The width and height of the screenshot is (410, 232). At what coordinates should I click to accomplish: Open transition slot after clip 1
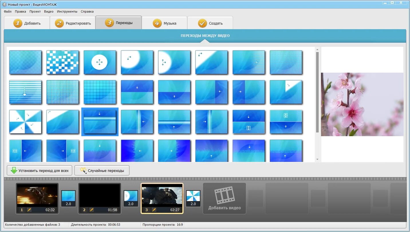68,198
